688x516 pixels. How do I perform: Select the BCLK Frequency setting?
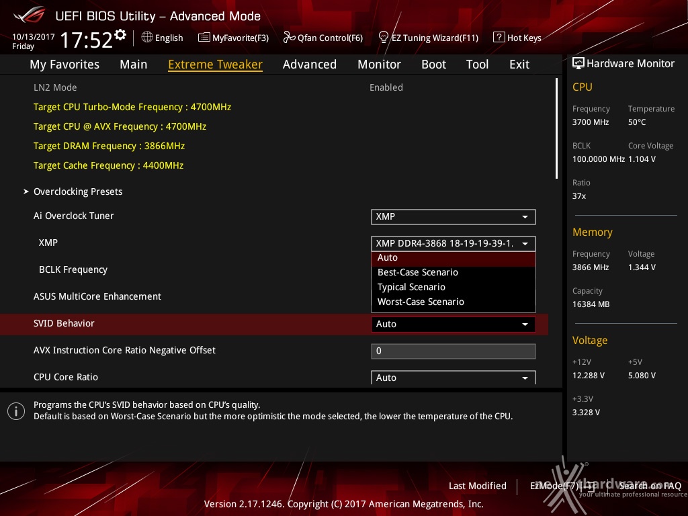(73, 269)
